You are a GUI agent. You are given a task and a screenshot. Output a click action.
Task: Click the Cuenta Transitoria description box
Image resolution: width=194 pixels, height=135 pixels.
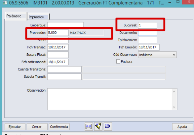coord(124,69)
